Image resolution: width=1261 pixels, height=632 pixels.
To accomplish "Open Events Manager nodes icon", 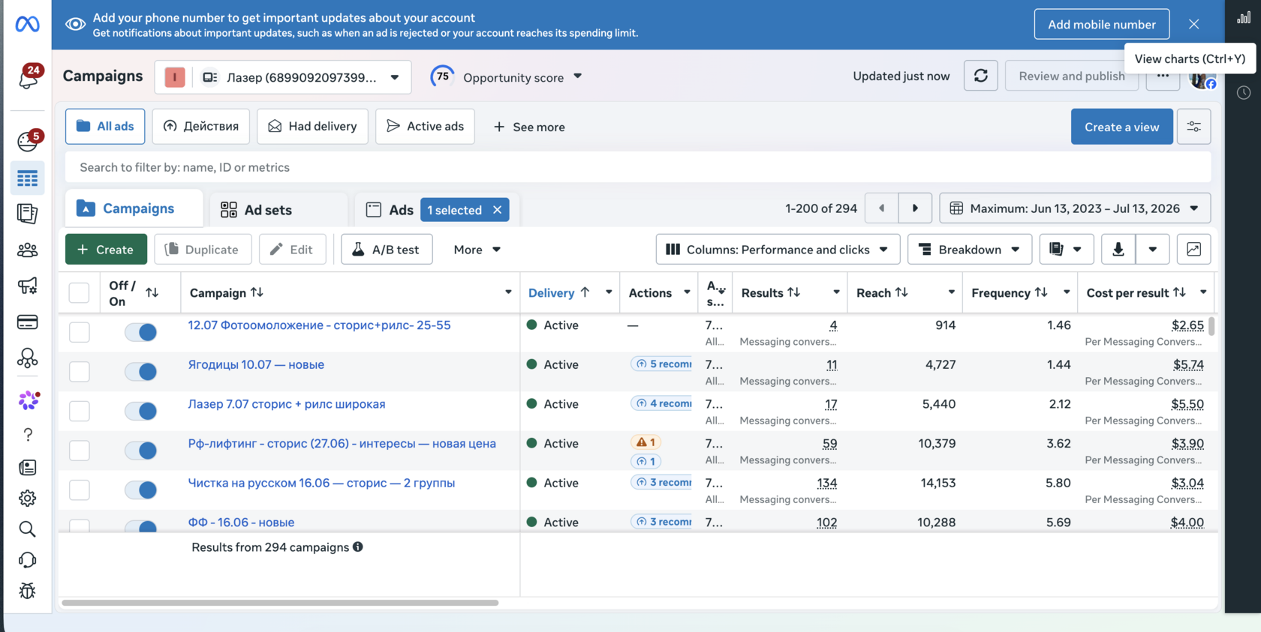I will coord(27,358).
